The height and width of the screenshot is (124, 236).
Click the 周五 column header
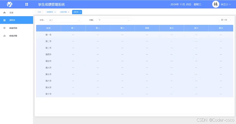(171, 28)
